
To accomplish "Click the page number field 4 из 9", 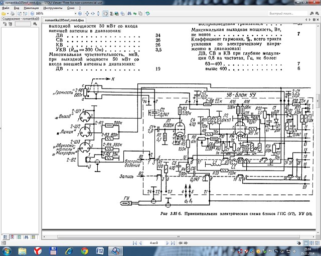I will pos(154,243).
